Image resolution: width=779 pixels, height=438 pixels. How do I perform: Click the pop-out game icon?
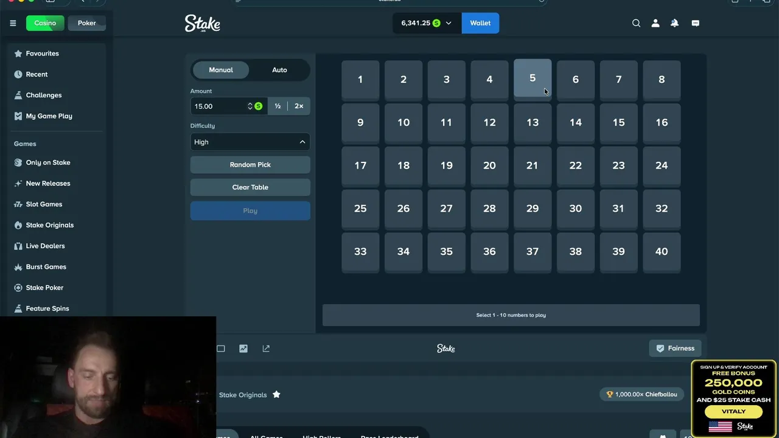click(266, 349)
